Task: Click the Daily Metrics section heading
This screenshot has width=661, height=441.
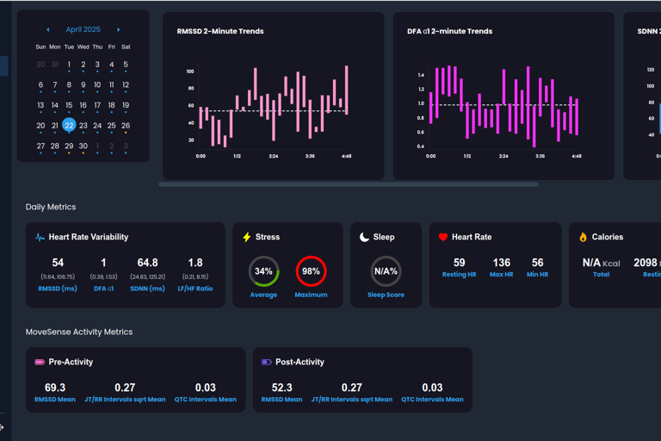Action: point(51,207)
